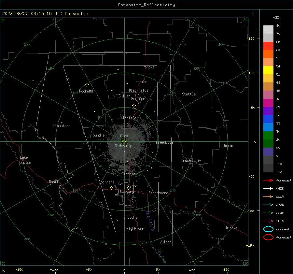
Task: Select the magenta 42-39 dBZ swatch
Action: click(268, 103)
